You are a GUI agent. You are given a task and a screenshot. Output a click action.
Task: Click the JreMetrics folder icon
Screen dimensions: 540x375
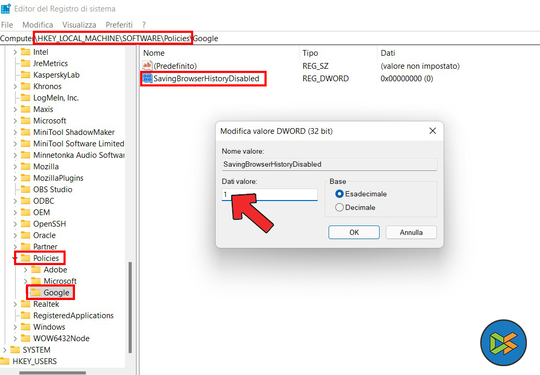pos(26,64)
